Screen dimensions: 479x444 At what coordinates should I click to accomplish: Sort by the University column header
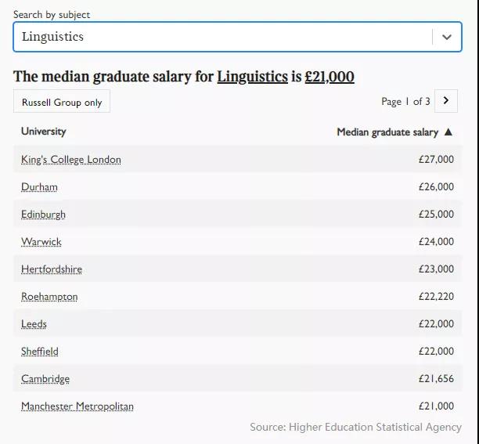tap(44, 132)
